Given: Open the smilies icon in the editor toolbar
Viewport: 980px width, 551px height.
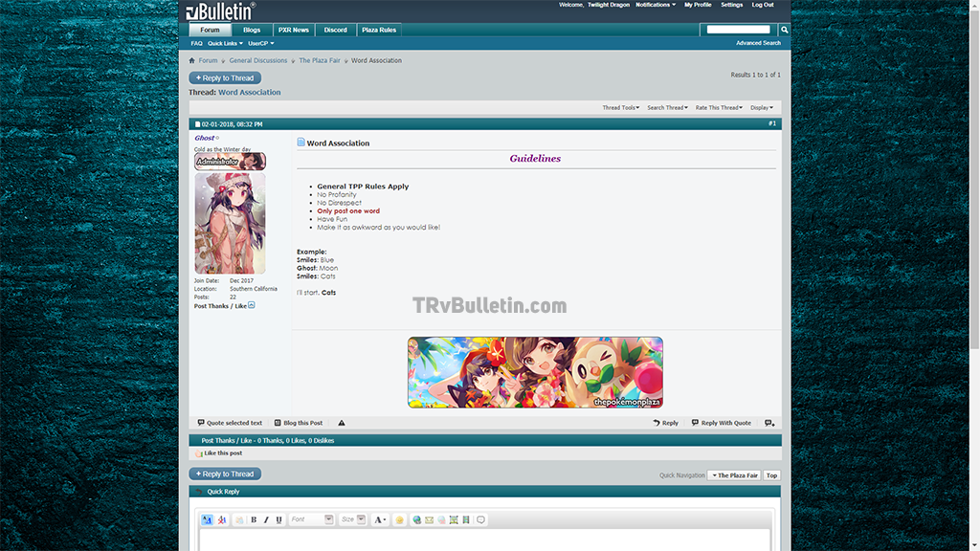Looking at the screenshot, I should click(400, 519).
